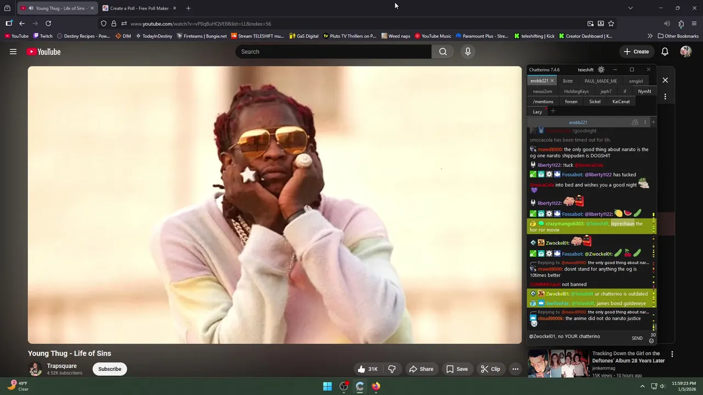Switch to Brittt Chatterino tab
703x395 pixels.
(567, 81)
